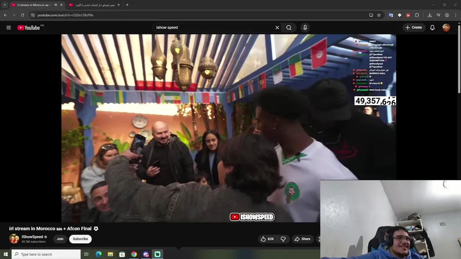Start voice search with the microphone

pos(305,27)
